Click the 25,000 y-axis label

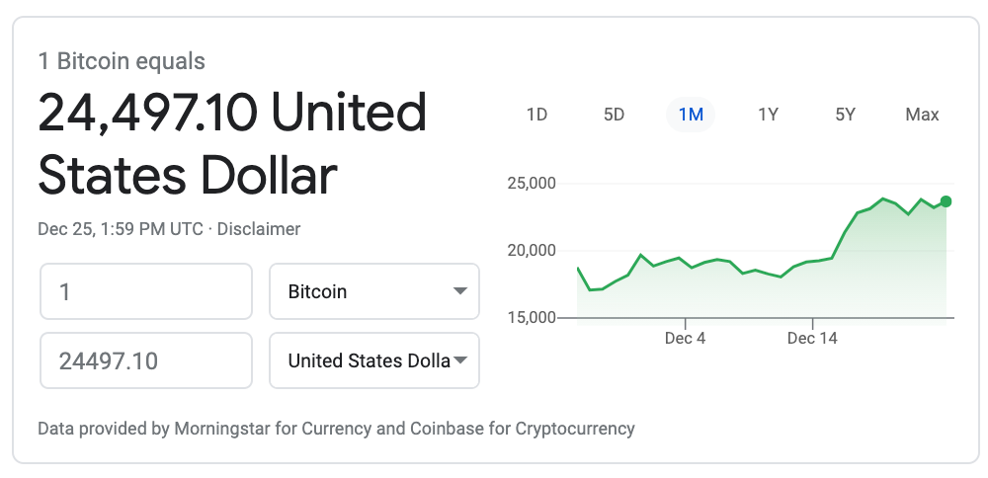click(531, 184)
